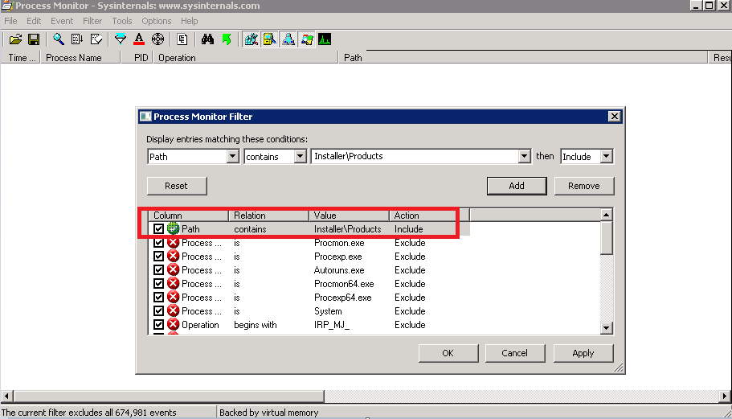Click the main window horizontal scrollbar thumb
732x419 pixels.
[x=169, y=396]
